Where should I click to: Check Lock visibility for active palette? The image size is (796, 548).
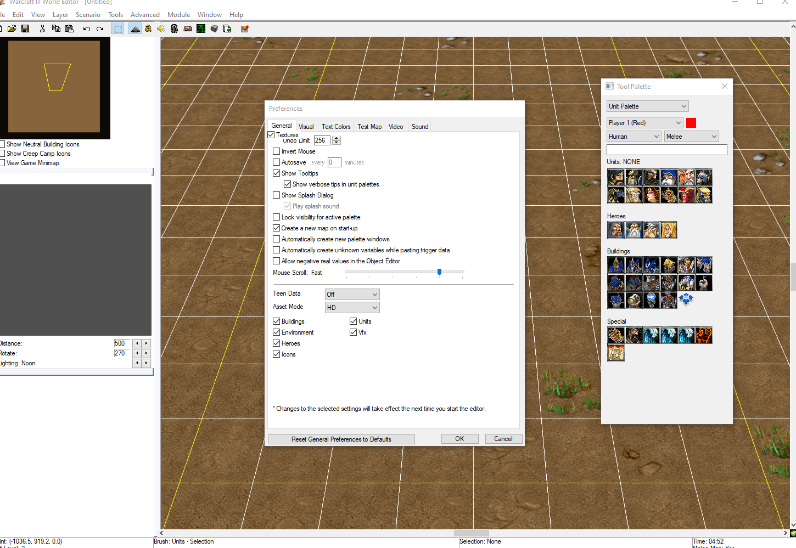pyautogui.click(x=277, y=217)
